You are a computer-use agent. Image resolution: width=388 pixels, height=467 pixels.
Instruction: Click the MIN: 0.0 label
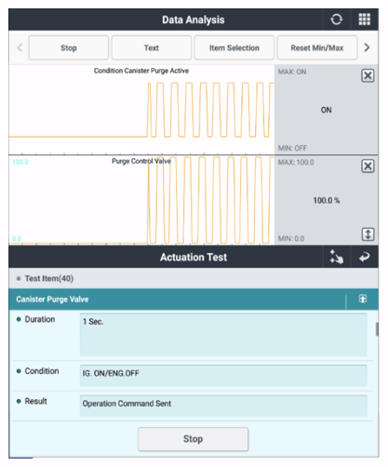coord(291,239)
